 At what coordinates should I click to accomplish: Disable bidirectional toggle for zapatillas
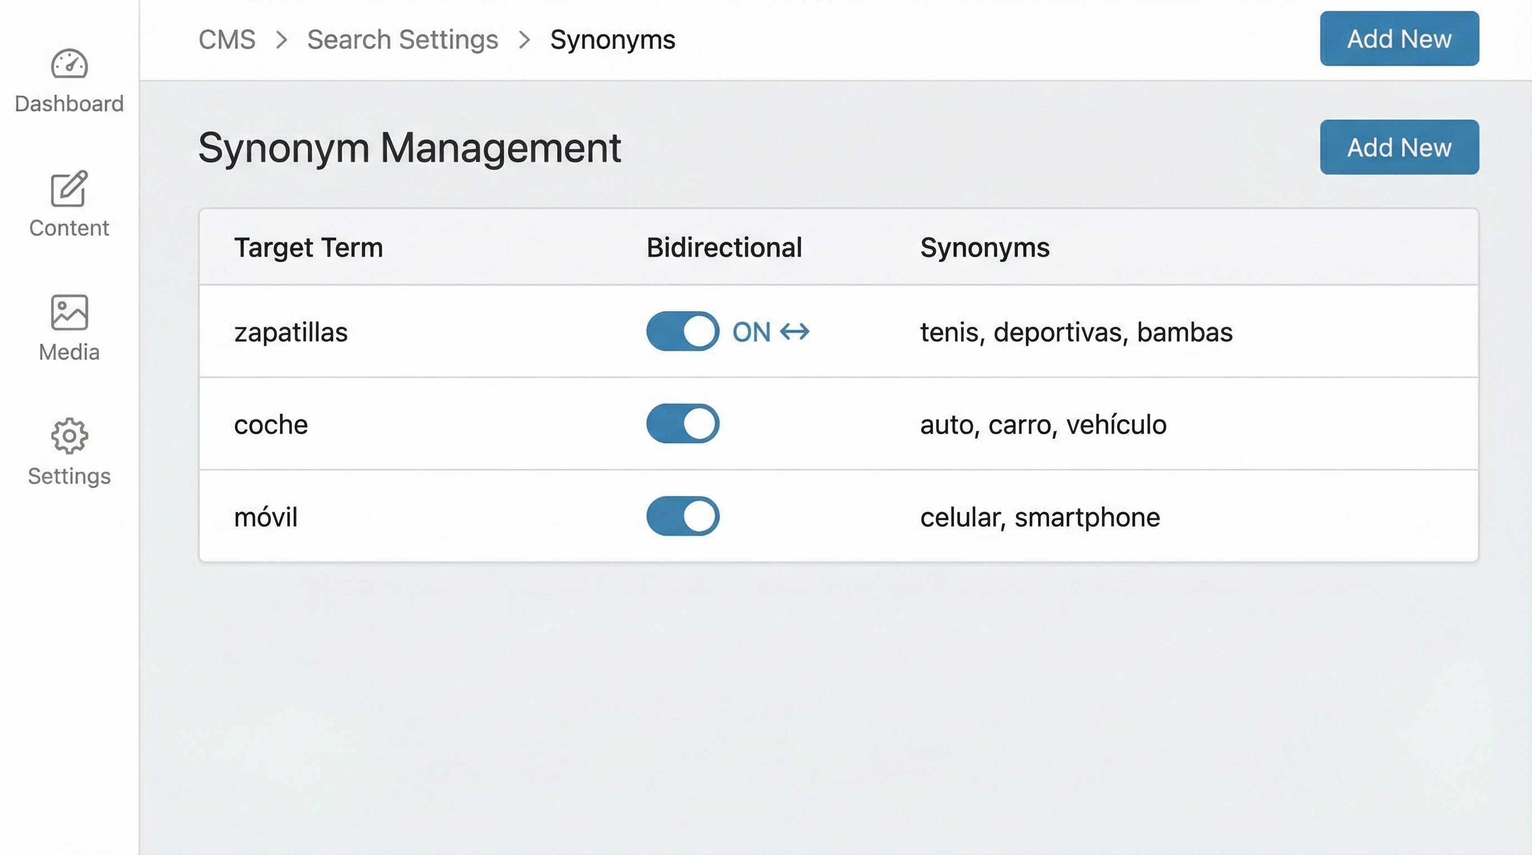[681, 332]
